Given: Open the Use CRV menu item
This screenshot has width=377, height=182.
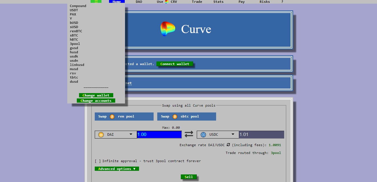Looking at the screenshot, I should click(x=167, y=2).
